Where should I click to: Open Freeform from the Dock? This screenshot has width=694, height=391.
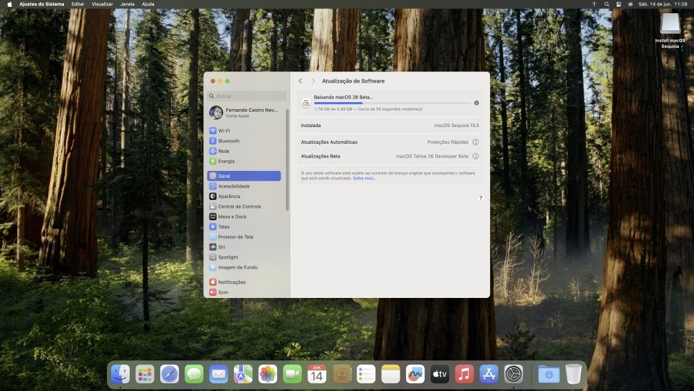[415, 374]
